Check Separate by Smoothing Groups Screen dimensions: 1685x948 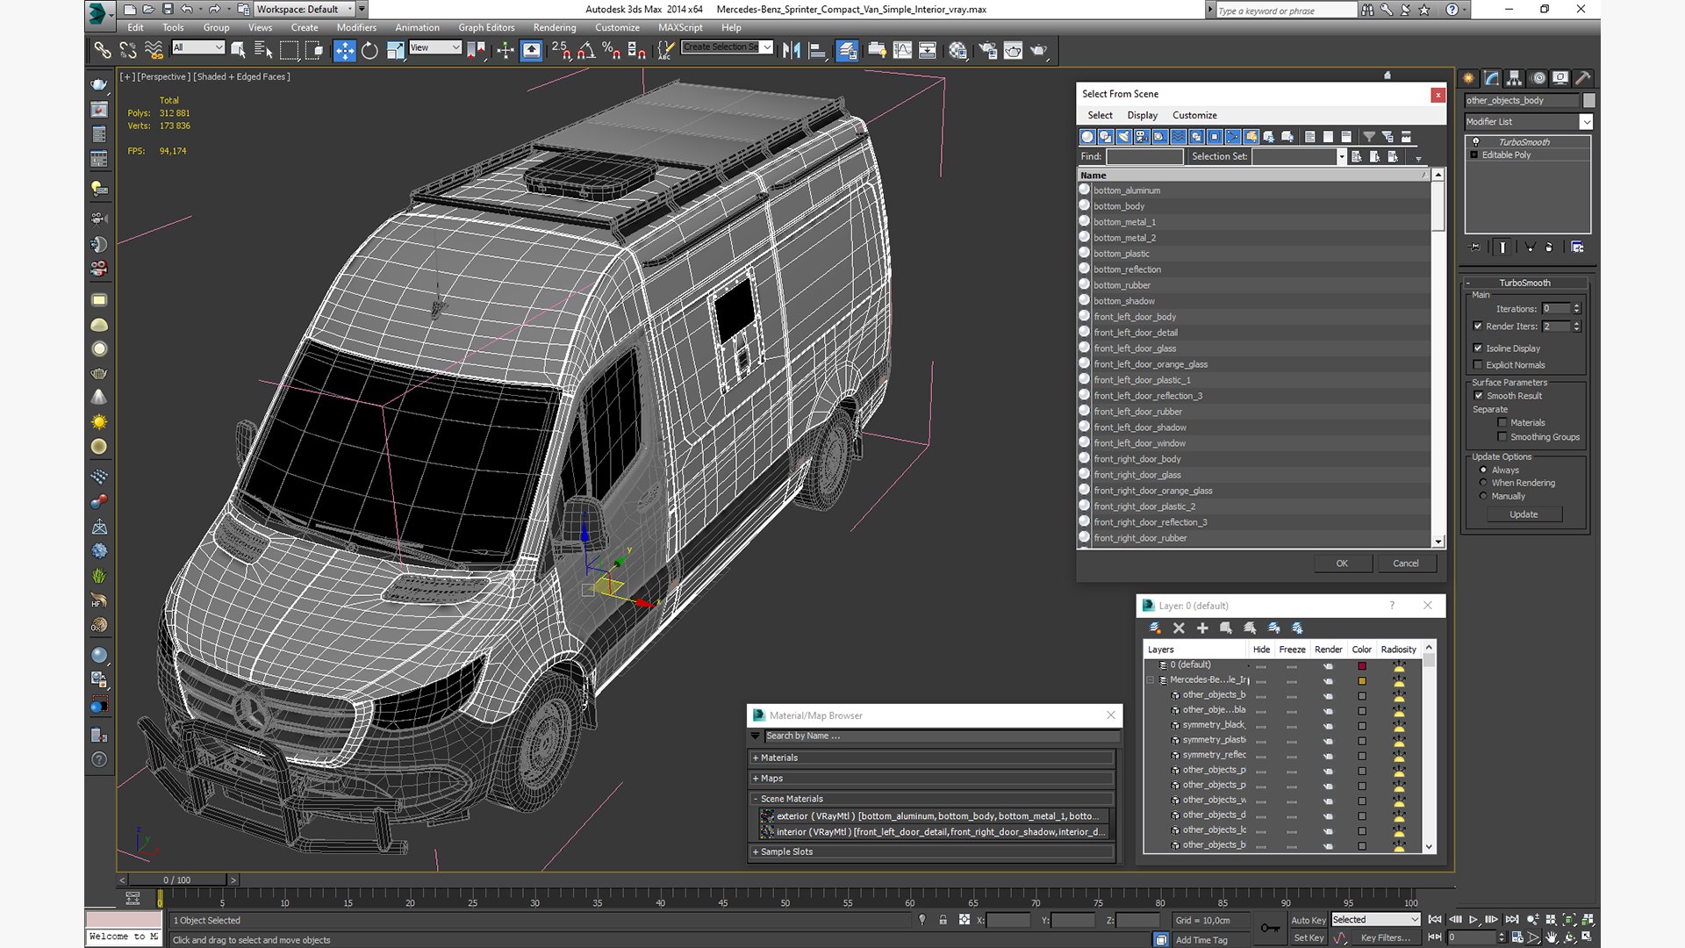(x=1502, y=437)
